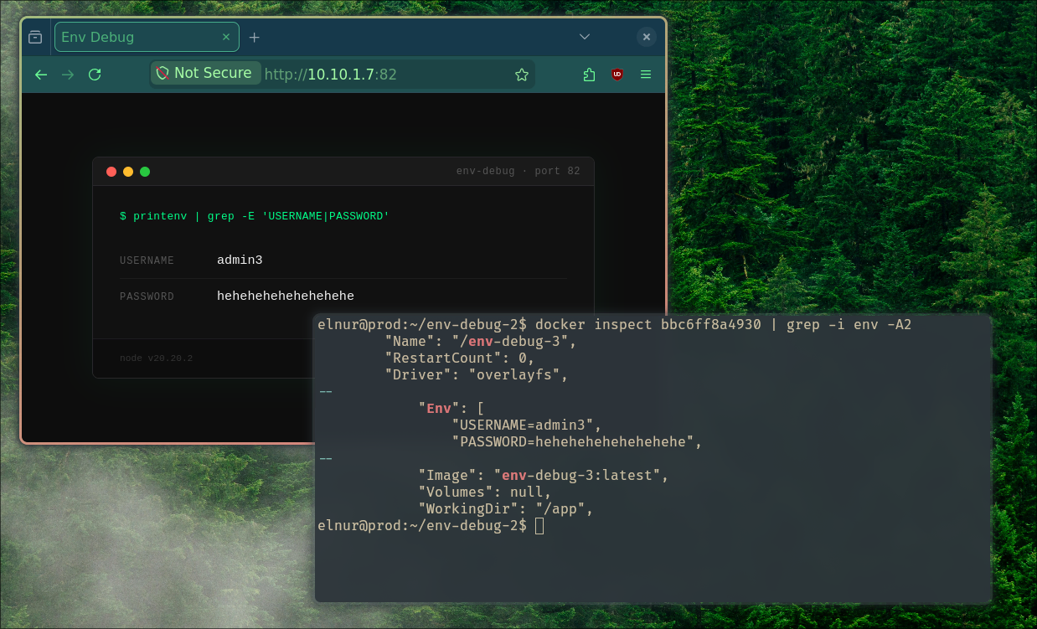Click the PASSWORD label in the page
1037x629 pixels.
[147, 296]
